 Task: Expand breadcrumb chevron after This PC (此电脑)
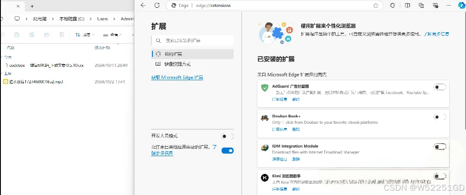[52, 19]
